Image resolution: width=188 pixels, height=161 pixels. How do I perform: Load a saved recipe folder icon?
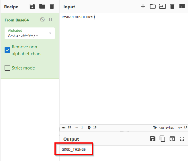[42, 7]
